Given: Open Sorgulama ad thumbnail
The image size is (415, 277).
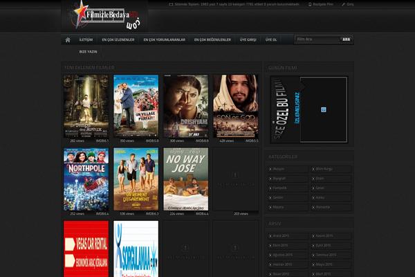Looking at the screenshot, I should pos(136,249).
